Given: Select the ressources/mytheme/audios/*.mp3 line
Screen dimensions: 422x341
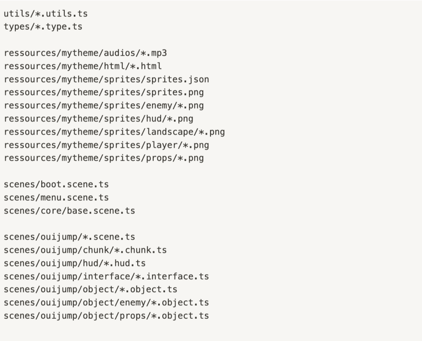Looking at the screenshot, I should pos(85,53).
